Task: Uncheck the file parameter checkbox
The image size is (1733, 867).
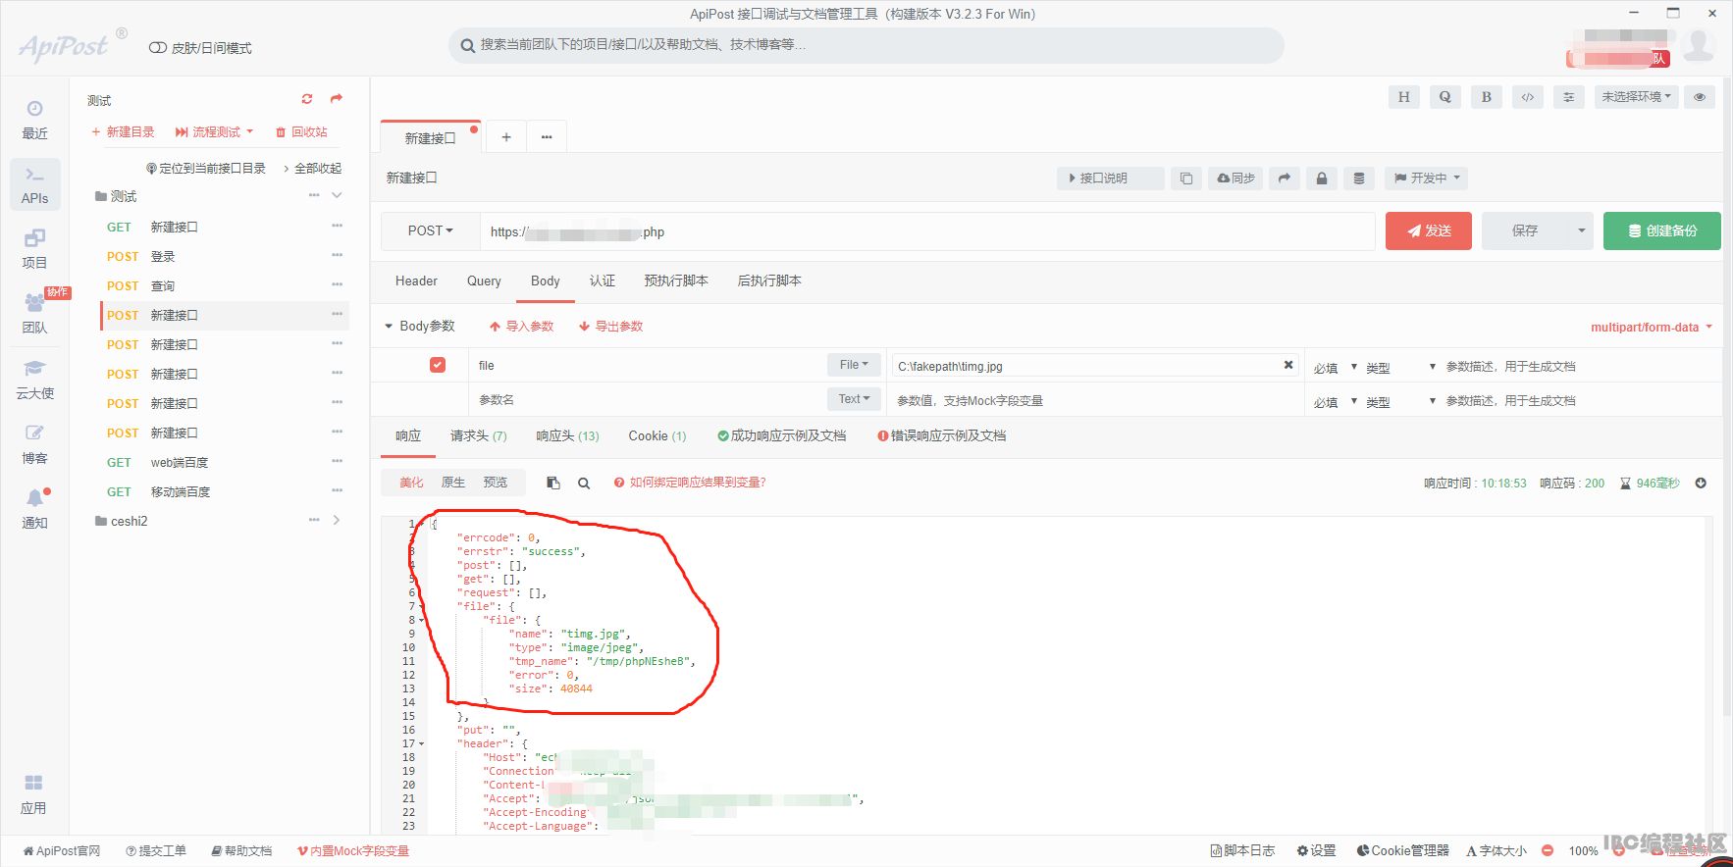Action: pos(438,365)
